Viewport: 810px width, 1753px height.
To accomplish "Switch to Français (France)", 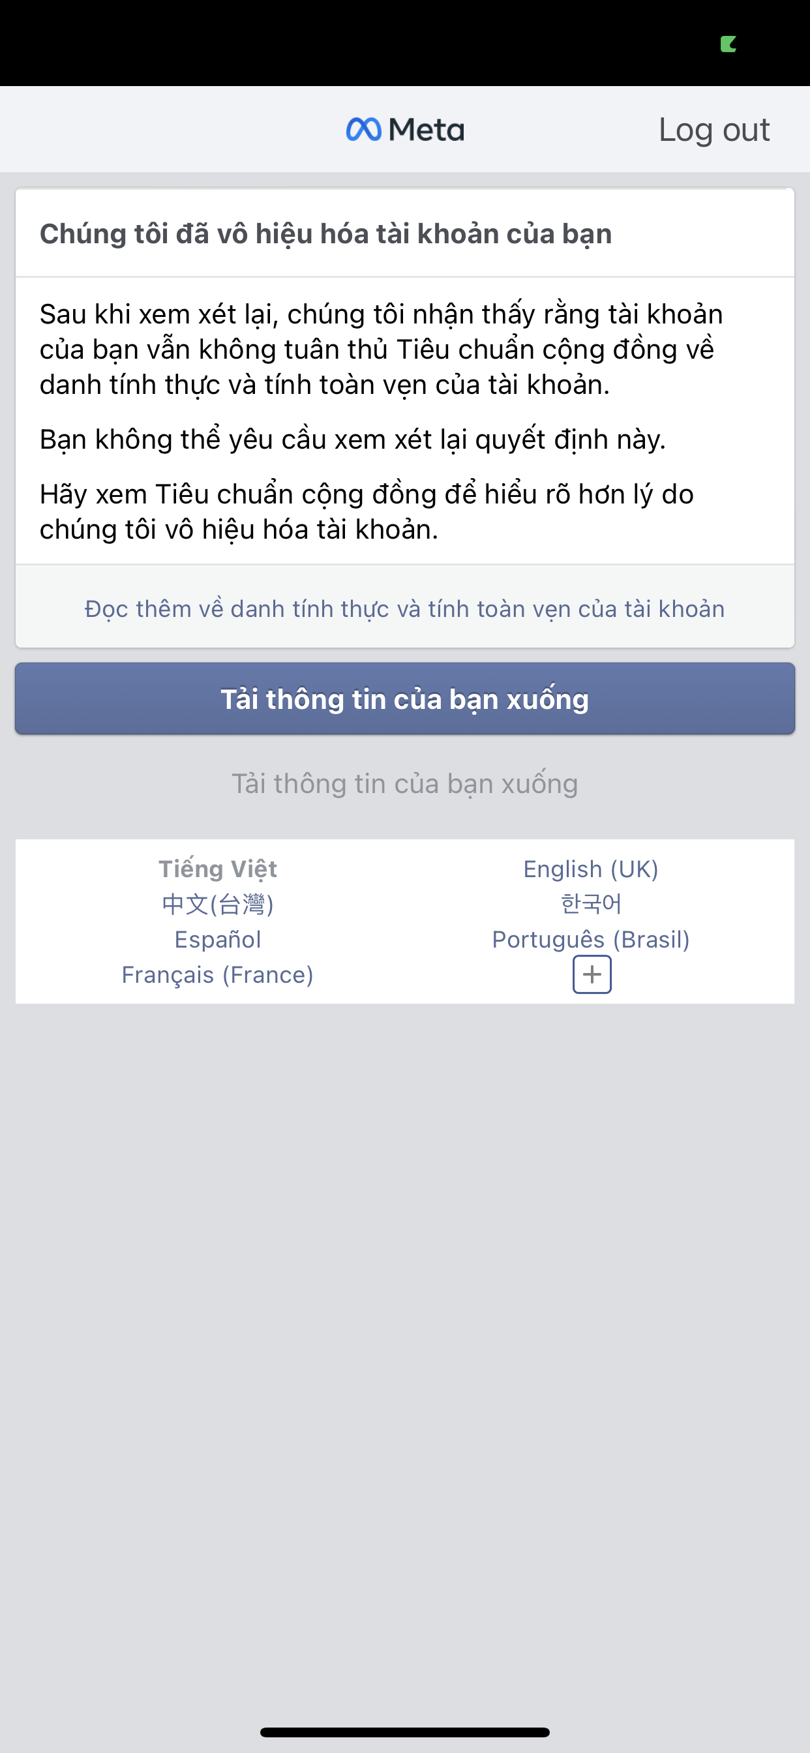I will (218, 975).
